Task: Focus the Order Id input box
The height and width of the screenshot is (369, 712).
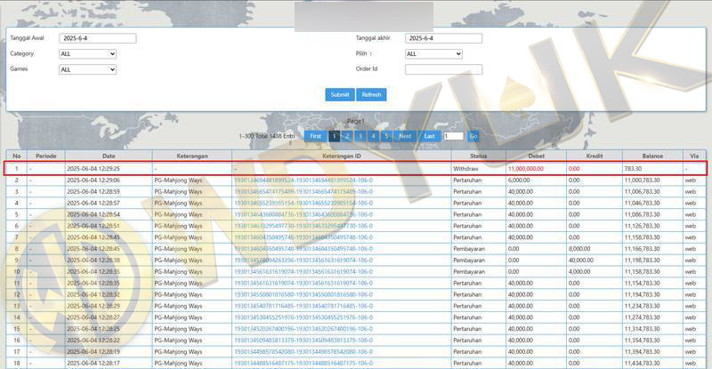Action: coord(443,69)
